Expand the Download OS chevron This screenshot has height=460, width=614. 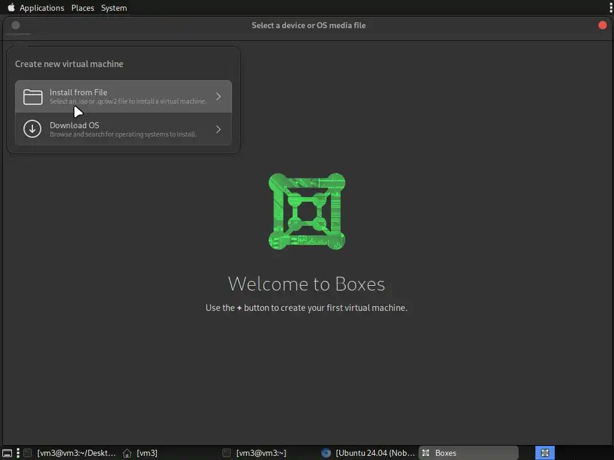click(x=218, y=129)
